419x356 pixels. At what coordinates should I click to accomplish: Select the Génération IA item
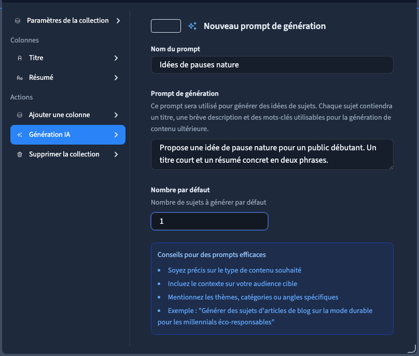[68, 135]
